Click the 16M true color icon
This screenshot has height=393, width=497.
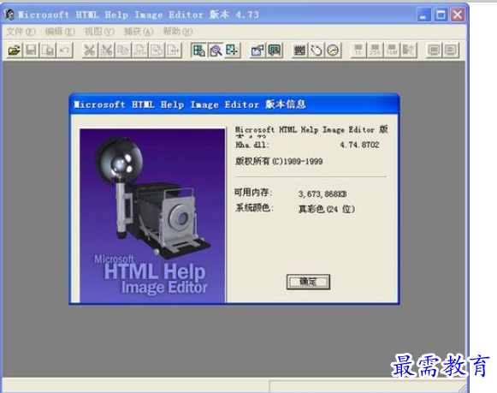point(392,51)
